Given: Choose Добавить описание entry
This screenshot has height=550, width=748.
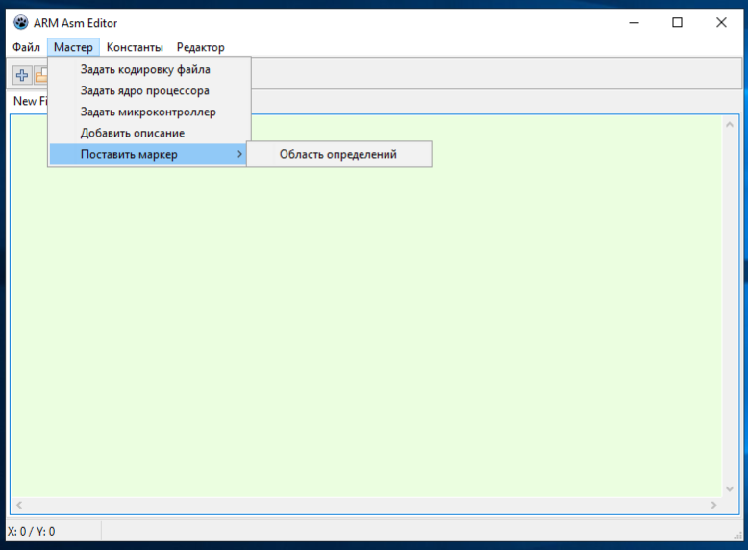Looking at the screenshot, I should (148, 133).
